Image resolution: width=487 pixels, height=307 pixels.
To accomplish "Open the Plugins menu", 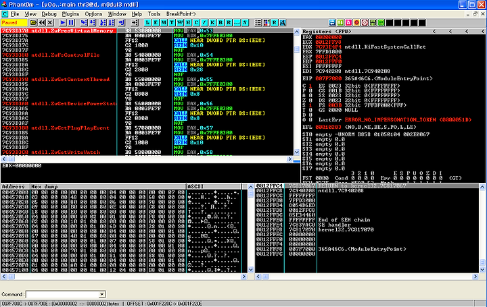I will 70,14.
